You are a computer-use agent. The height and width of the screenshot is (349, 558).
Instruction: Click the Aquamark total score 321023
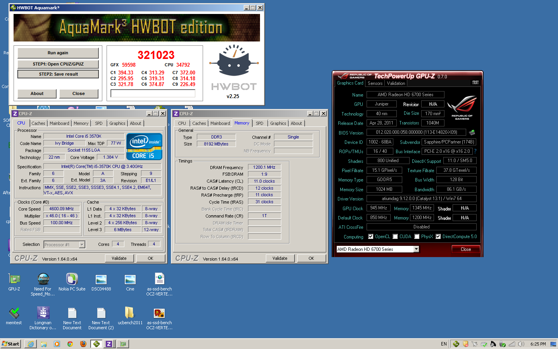156,55
